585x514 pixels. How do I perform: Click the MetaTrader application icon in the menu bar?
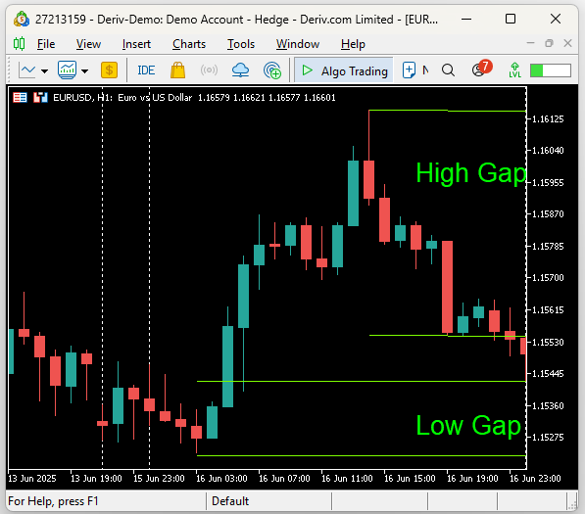(19, 44)
